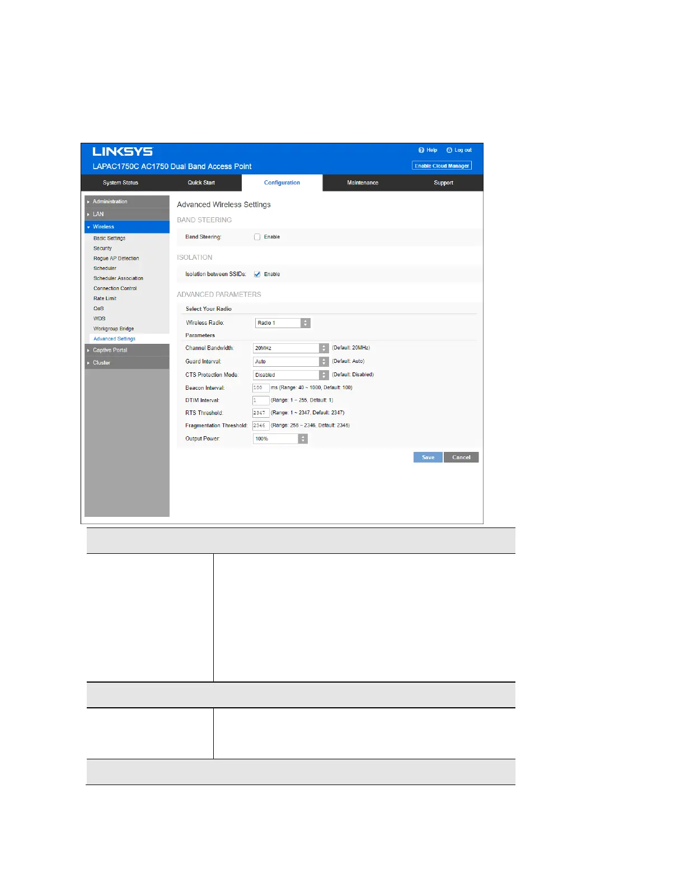Click the DTIM Interval input field
This screenshot has width=685, height=887.
click(x=261, y=400)
